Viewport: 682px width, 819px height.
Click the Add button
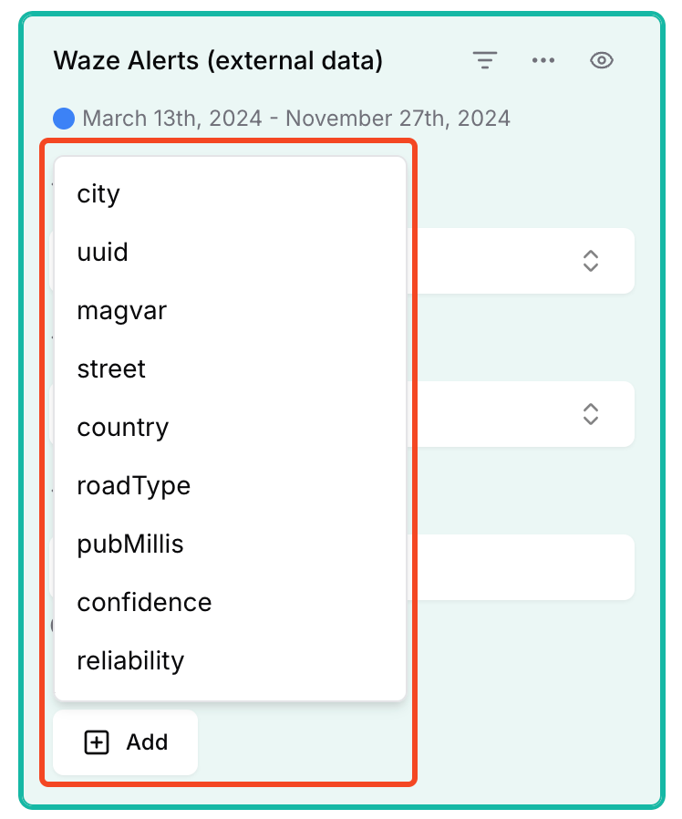pos(125,742)
